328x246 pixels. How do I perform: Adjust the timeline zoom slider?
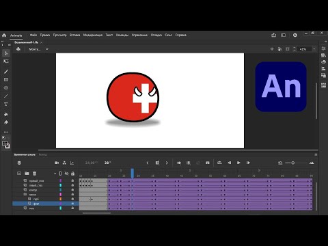[x=293, y=163]
